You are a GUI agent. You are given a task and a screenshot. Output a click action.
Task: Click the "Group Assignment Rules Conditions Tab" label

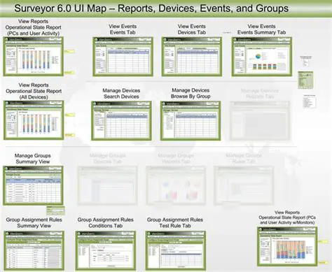(106, 222)
